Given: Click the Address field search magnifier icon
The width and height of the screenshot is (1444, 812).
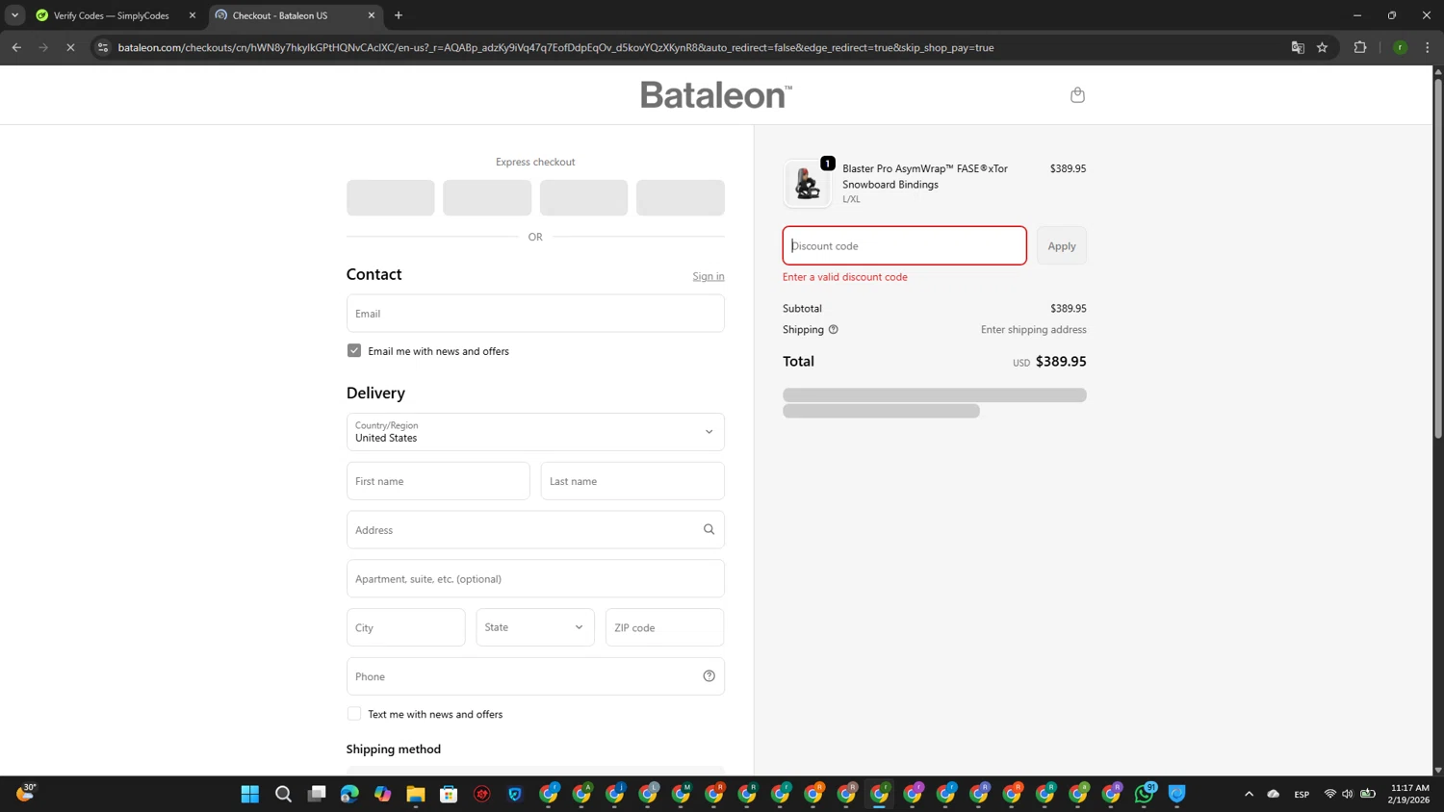Looking at the screenshot, I should pyautogui.click(x=709, y=529).
